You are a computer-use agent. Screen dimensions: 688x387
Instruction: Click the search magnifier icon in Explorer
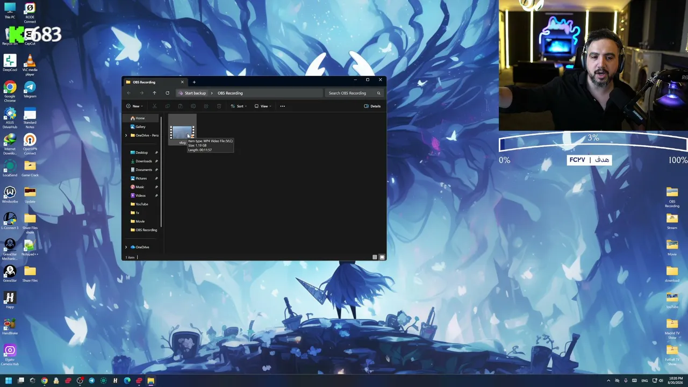point(378,93)
